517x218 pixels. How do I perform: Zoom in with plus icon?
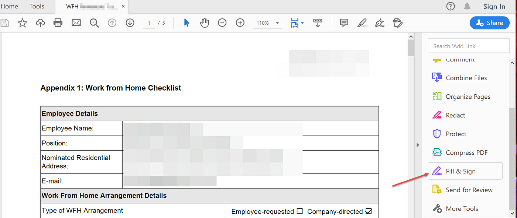click(x=240, y=23)
